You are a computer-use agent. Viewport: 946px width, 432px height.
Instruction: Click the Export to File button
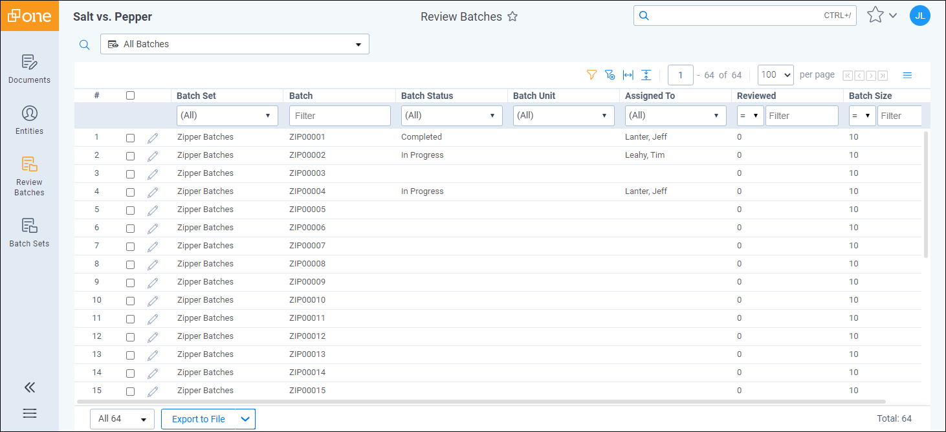pos(199,419)
